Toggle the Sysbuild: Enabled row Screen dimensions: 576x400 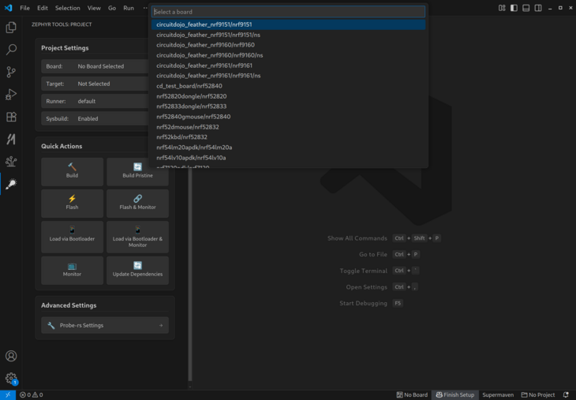[x=95, y=118]
